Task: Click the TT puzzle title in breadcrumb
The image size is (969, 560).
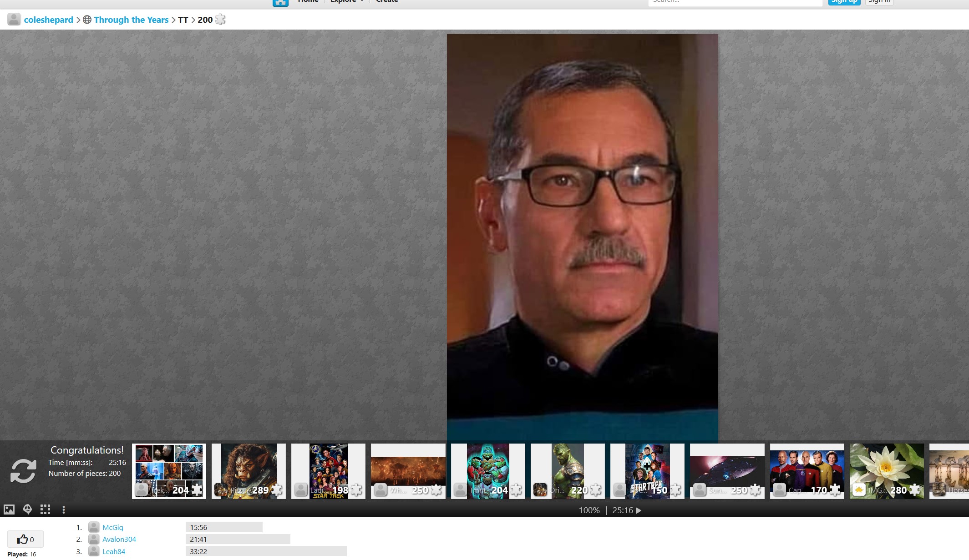Action: tap(183, 20)
